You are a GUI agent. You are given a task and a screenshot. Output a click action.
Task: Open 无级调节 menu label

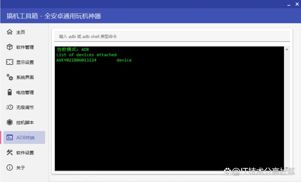[25, 107]
